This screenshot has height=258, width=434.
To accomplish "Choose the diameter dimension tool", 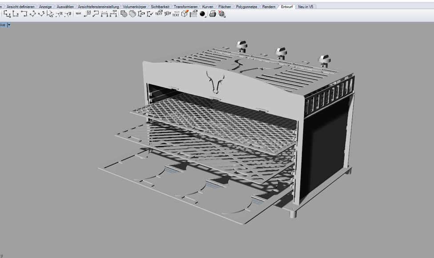I will tap(68, 14).
